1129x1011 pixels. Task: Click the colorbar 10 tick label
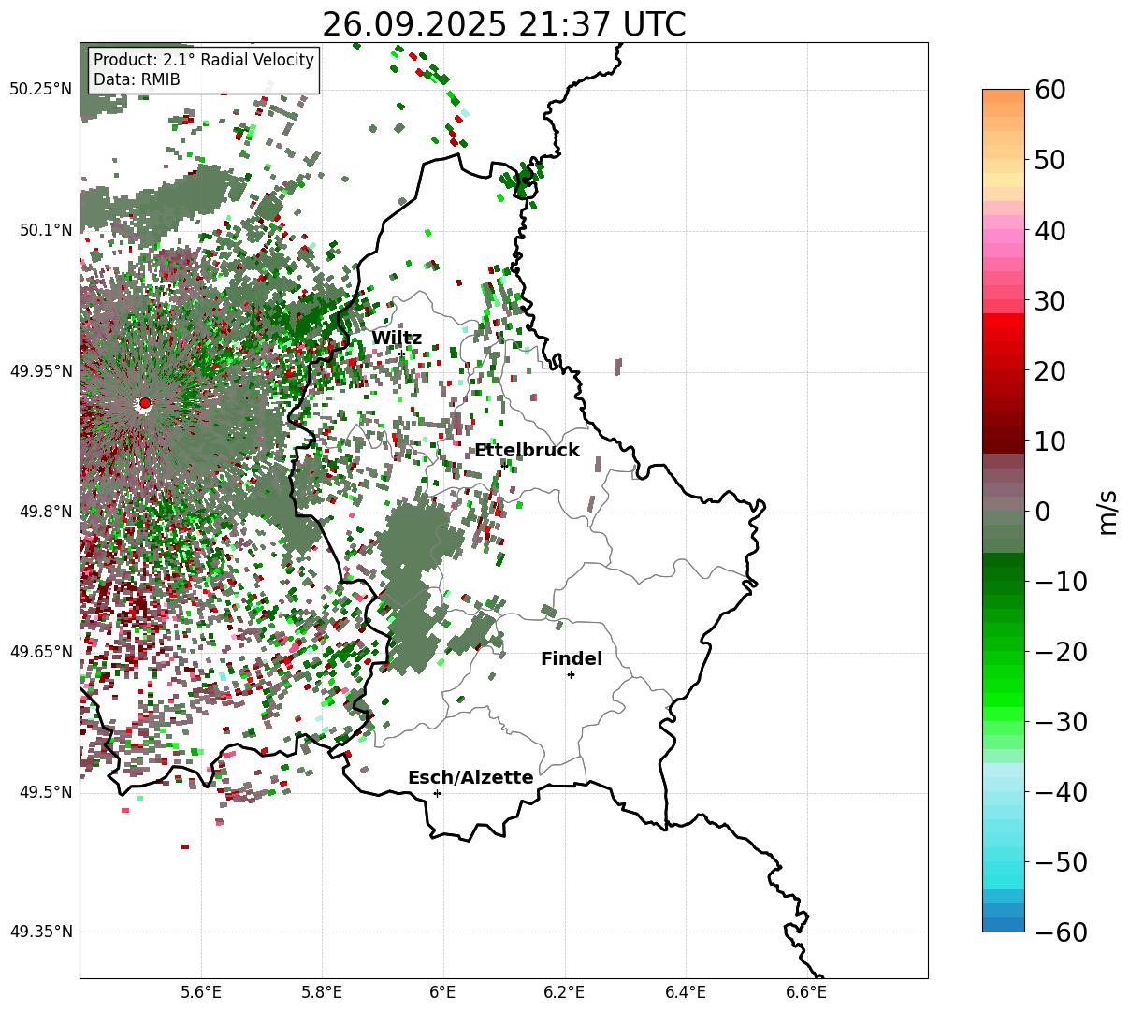(1049, 441)
